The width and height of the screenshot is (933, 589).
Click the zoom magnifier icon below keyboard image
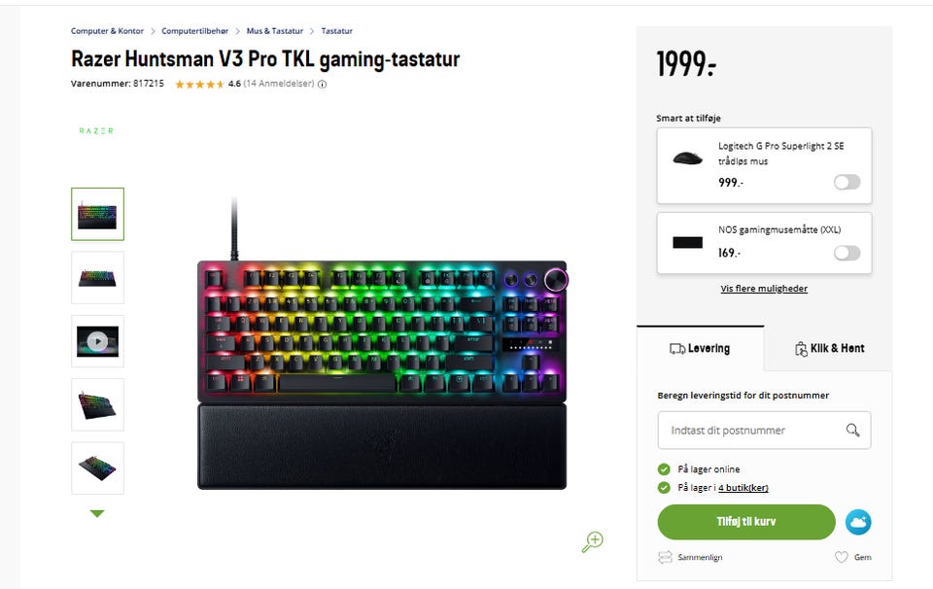(593, 541)
